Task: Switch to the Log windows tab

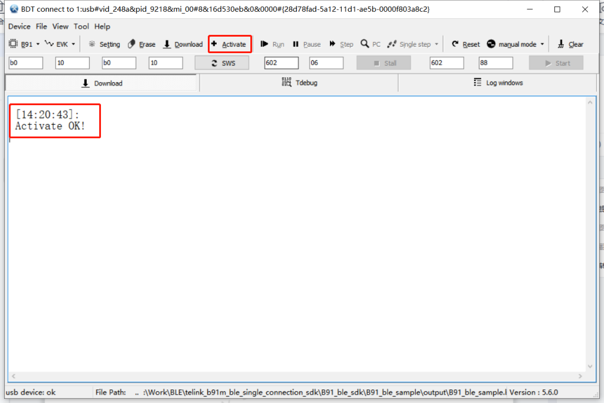Action: pos(498,83)
